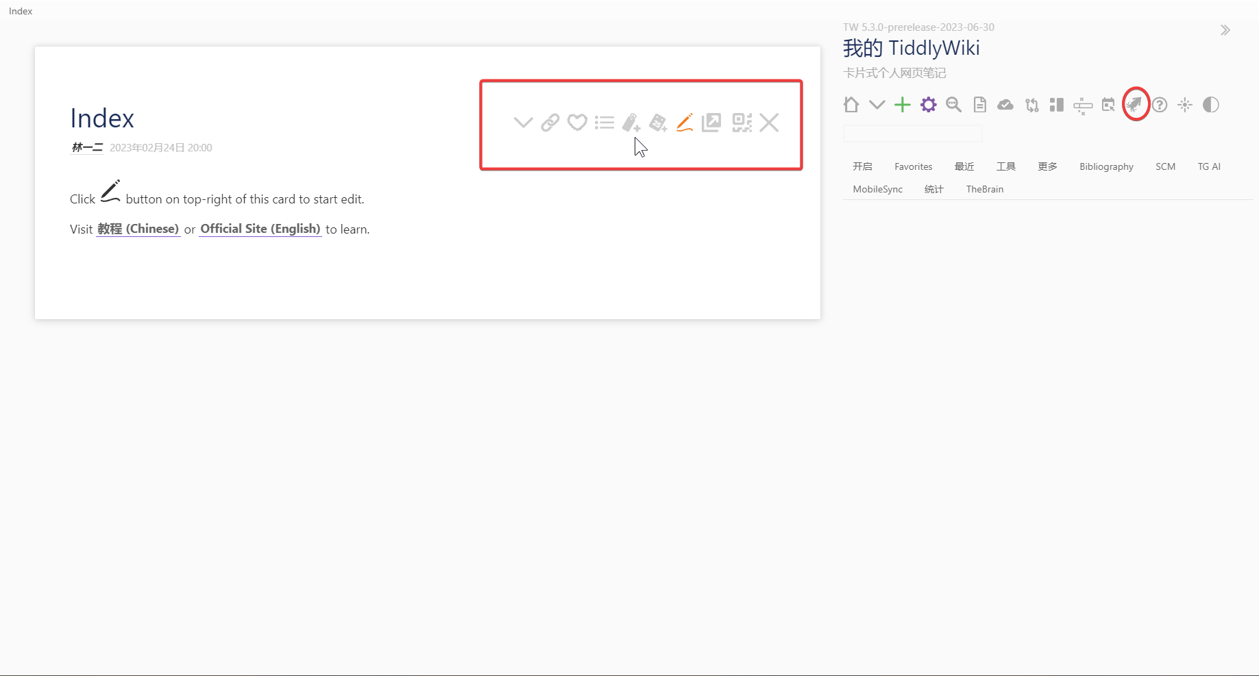Switch to the 更多 tab
The width and height of the screenshot is (1259, 676).
pos(1047,166)
